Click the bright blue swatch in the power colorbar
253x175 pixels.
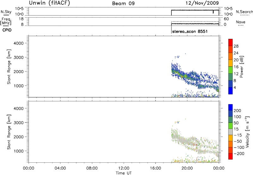(x=231, y=91)
